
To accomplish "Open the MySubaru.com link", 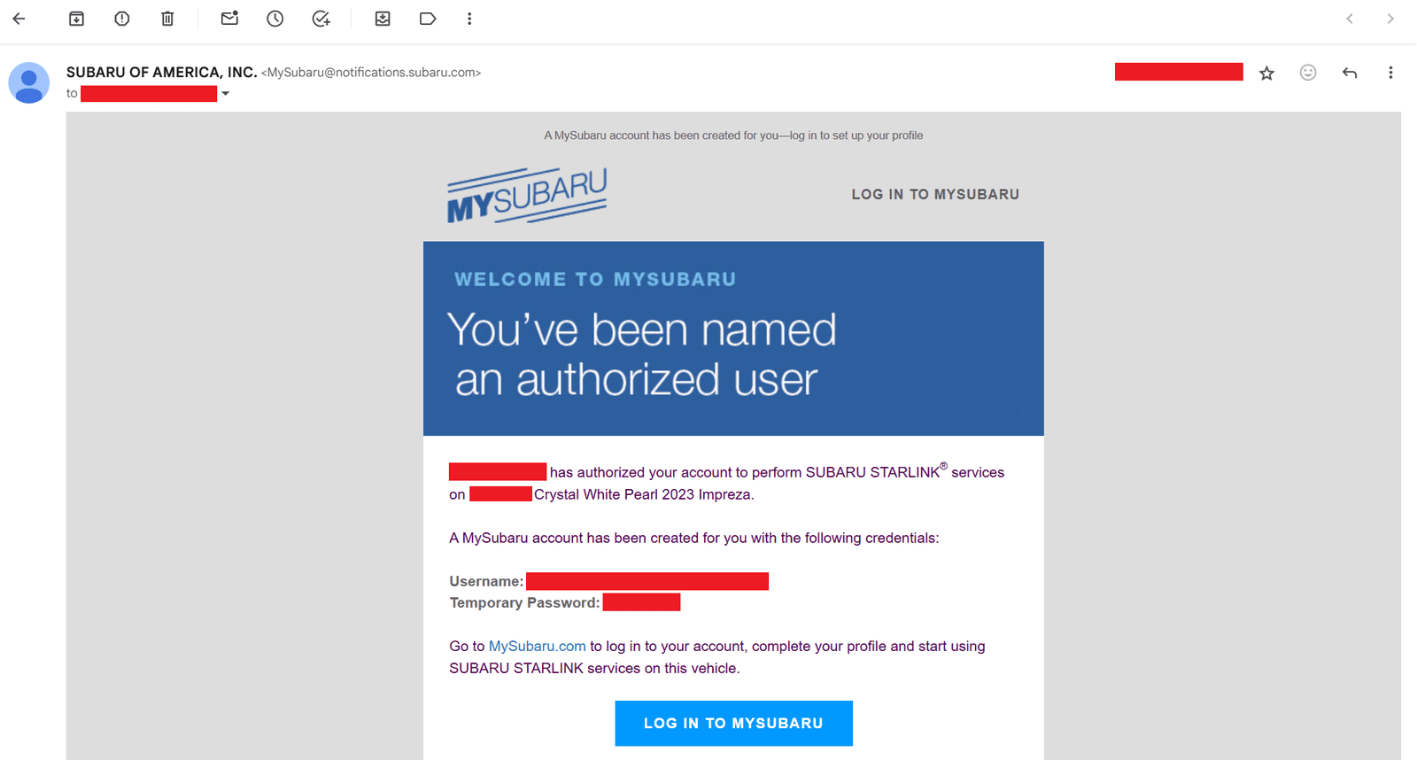I will (537, 646).
